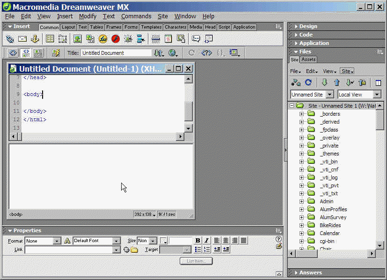Switch to Show Code View
The width and height of the screenshot is (387, 280).
click(13, 53)
